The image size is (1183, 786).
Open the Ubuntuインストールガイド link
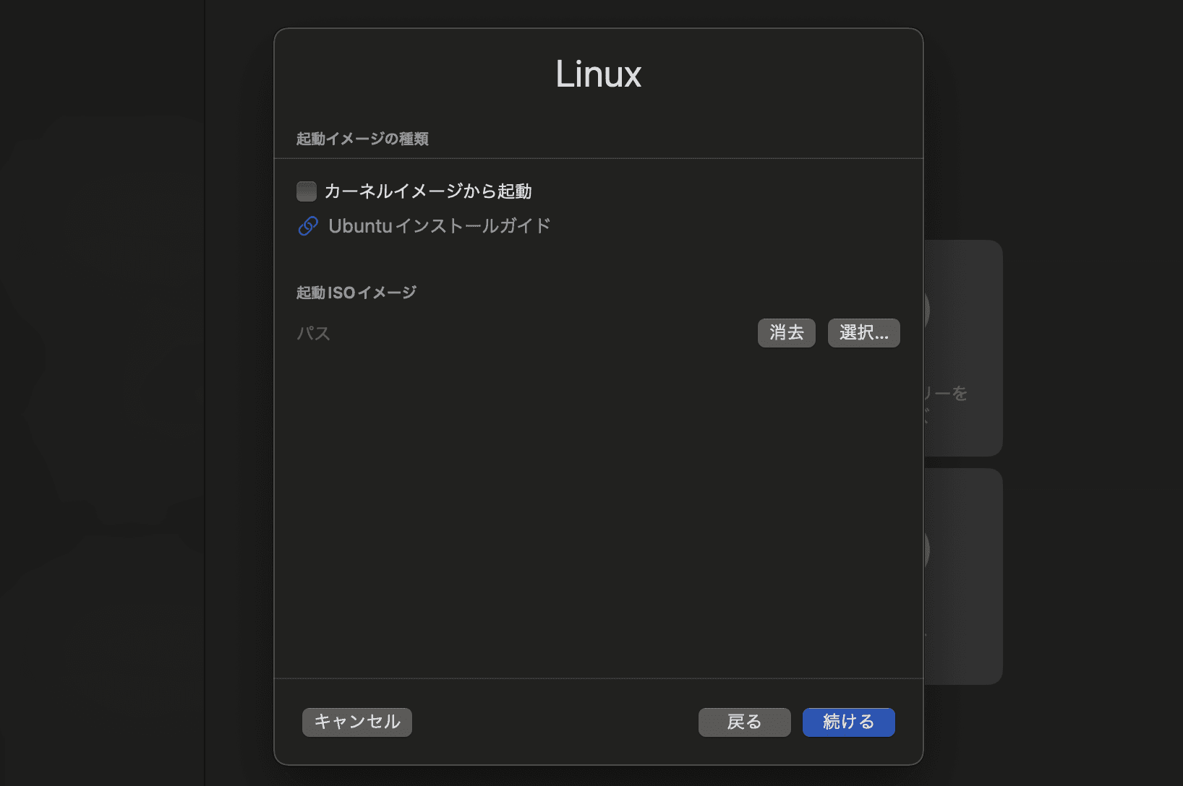pyautogui.click(x=439, y=226)
